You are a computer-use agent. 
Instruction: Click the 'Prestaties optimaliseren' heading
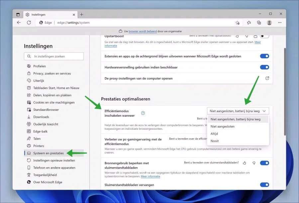[x=126, y=99]
